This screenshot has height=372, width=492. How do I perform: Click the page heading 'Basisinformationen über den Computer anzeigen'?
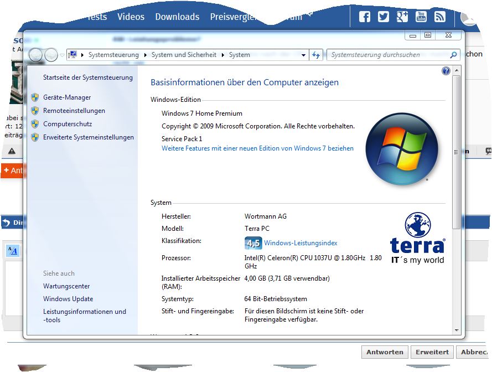coord(245,82)
